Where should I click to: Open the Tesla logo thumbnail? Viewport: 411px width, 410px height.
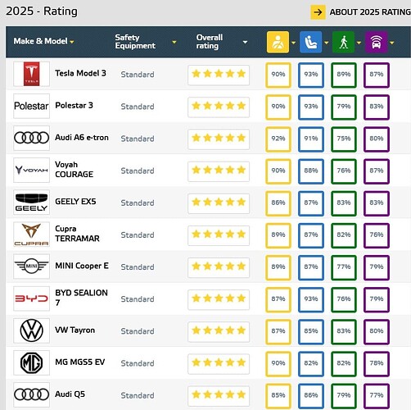pos(32,74)
